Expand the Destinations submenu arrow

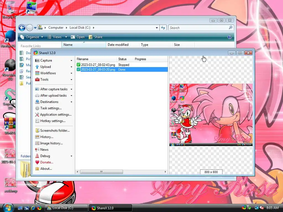point(72,102)
